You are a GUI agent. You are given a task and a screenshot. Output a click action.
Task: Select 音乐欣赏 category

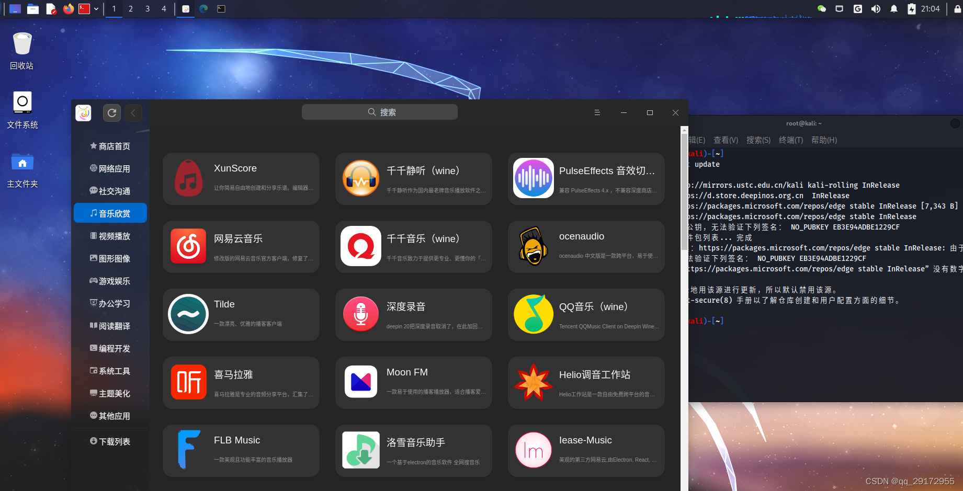click(110, 213)
